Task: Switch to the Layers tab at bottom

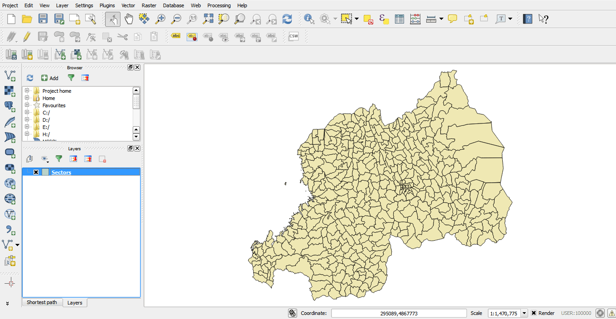Action: [75, 303]
